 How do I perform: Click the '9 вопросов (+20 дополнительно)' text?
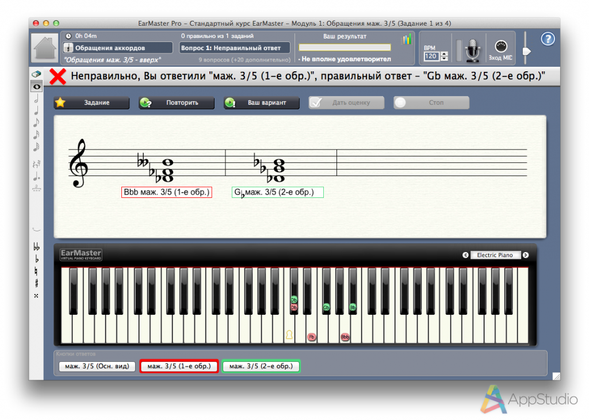pyautogui.click(x=244, y=60)
